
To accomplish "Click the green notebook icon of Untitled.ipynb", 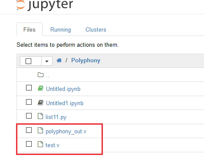I will (x=40, y=88).
